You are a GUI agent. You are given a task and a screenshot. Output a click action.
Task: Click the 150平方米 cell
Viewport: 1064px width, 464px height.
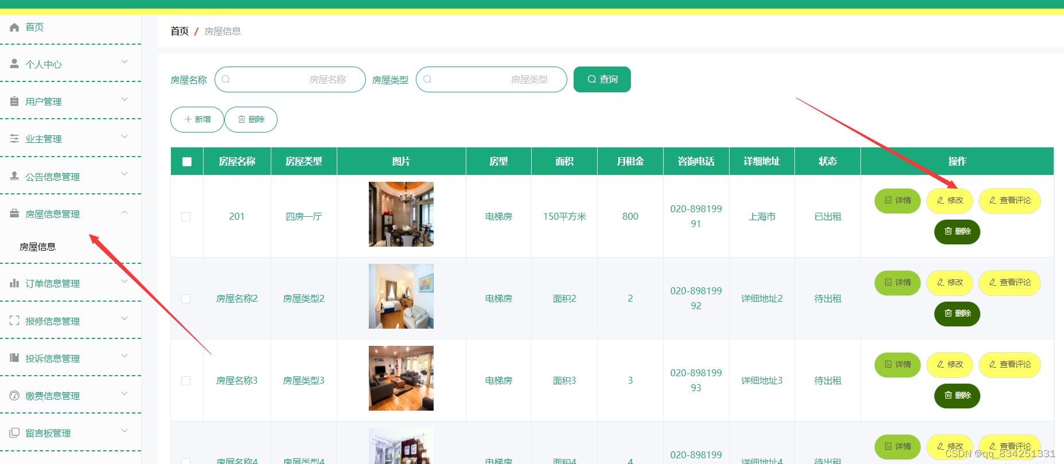pos(564,216)
